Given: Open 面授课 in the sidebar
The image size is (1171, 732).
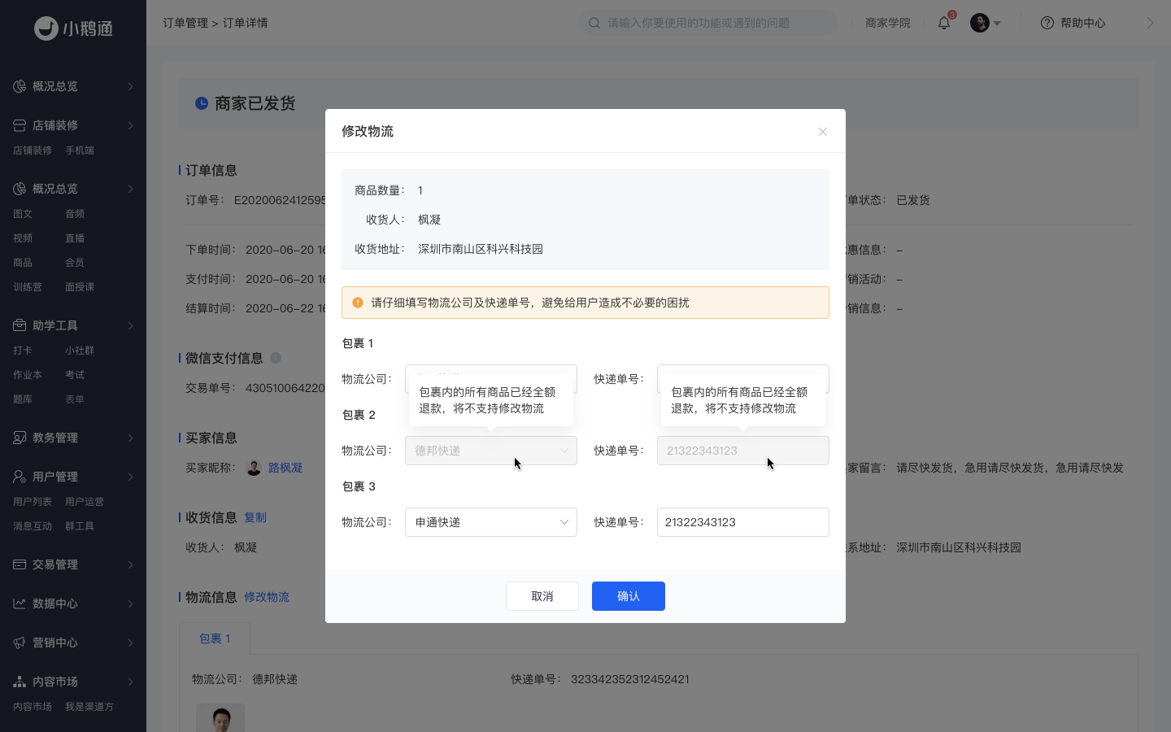Looking at the screenshot, I should [x=80, y=287].
